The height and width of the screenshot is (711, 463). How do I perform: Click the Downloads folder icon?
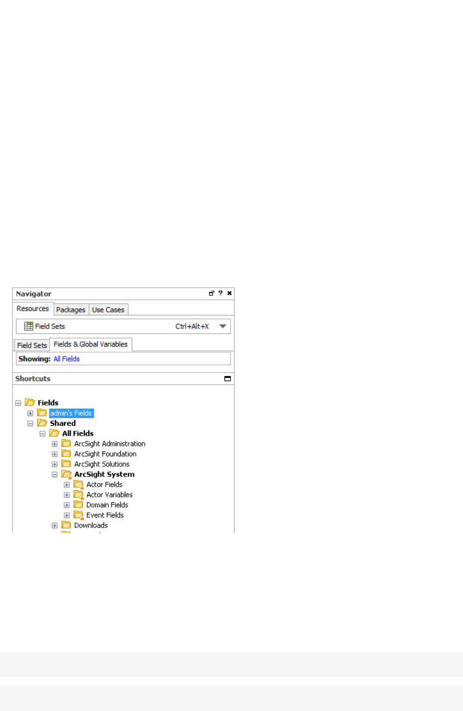pos(66,525)
